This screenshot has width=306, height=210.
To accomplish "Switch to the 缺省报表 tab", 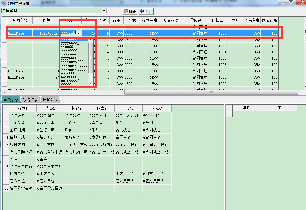I will point(30,100).
